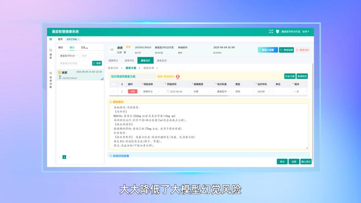Click the green 搜索 button
The width and height of the screenshot is (361, 203).
[x=97, y=63]
